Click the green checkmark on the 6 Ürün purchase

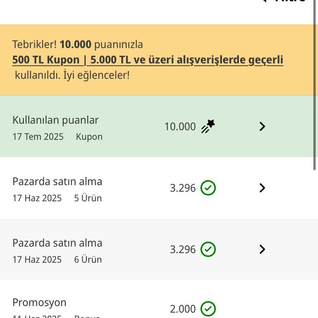tap(208, 249)
